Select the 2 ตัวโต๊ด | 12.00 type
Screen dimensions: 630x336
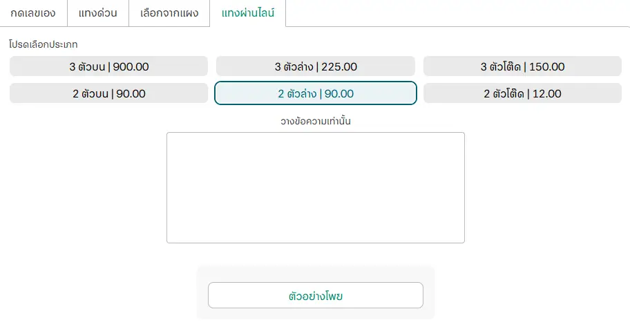(522, 93)
